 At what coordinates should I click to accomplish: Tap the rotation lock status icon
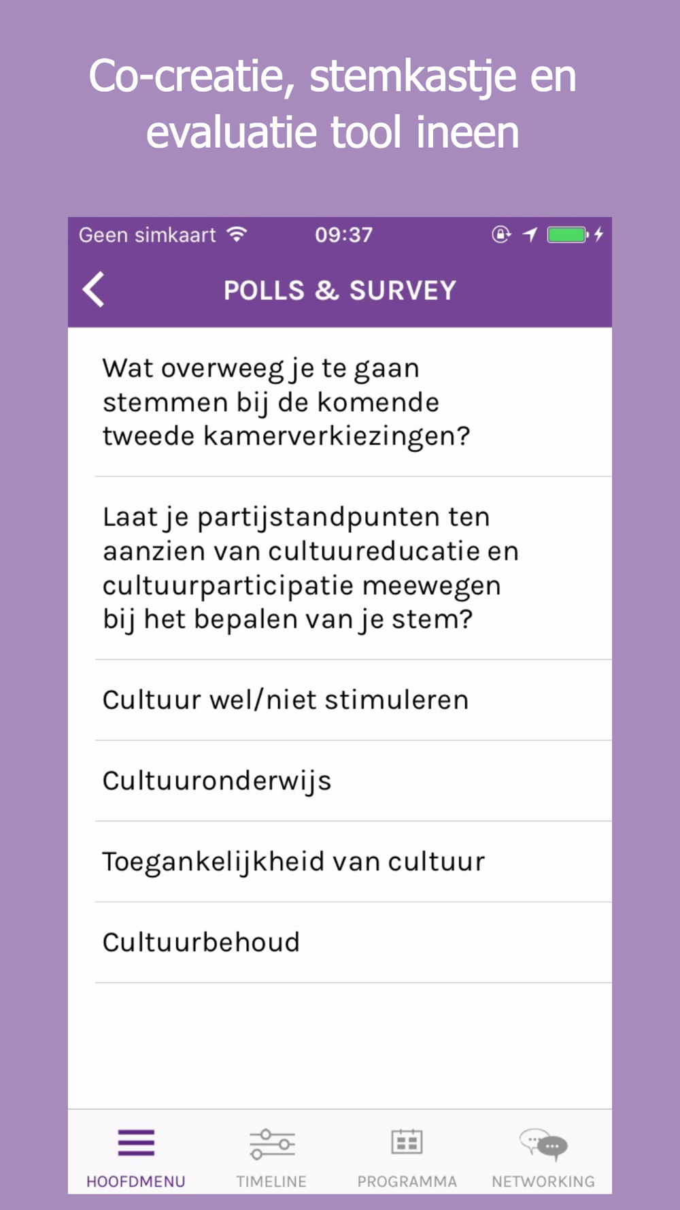[x=501, y=235]
